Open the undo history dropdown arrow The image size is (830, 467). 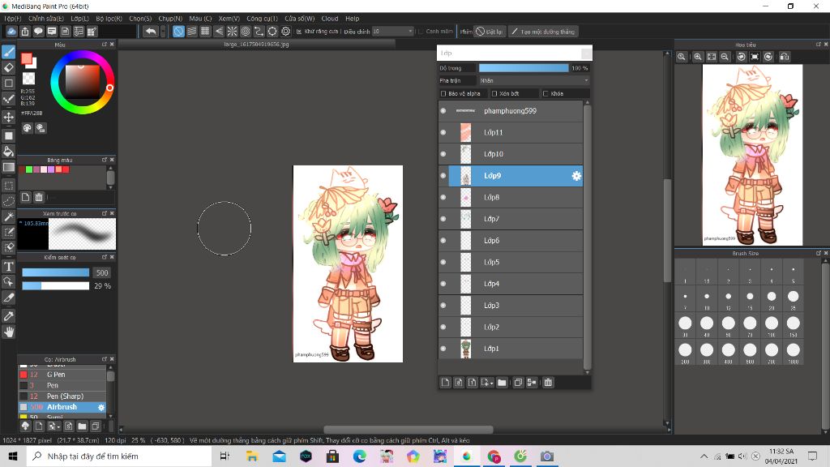[162, 32]
